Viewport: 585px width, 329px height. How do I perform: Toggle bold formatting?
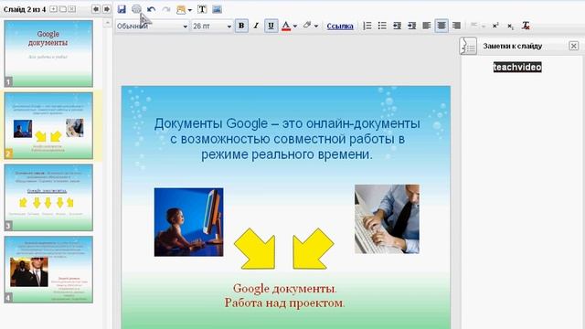(241, 26)
